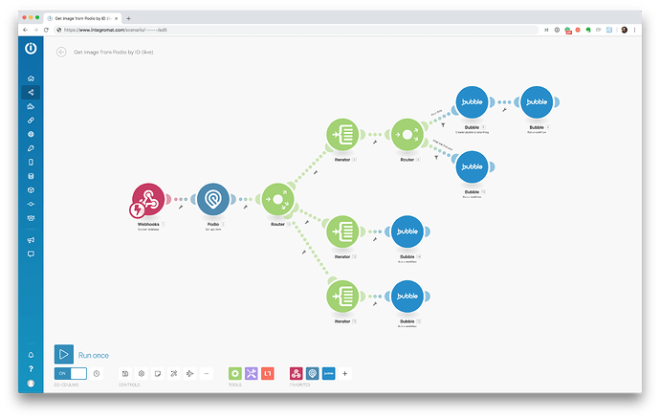Image resolution: width=660 pixels, height=419 pixels.
Task: Toggle the scheduling ON switch
Action: tap(70, 373)
